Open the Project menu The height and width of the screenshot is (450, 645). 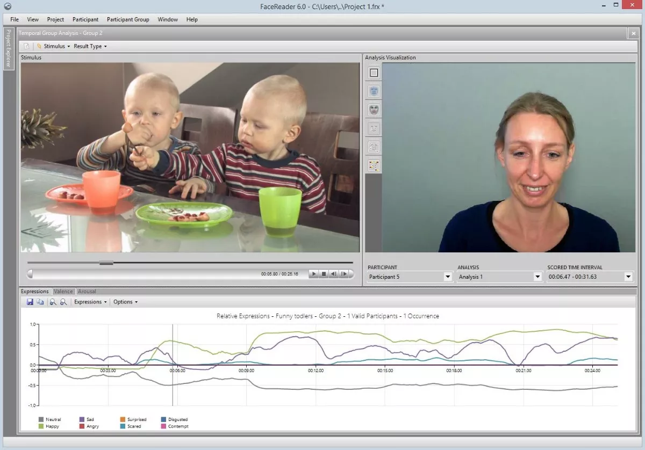(x=55, y=19)
